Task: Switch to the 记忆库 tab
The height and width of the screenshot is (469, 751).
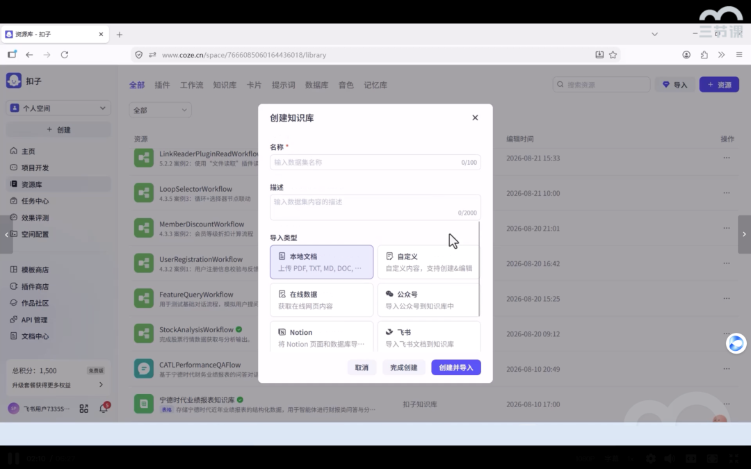Action: click(x=375, y=85)
